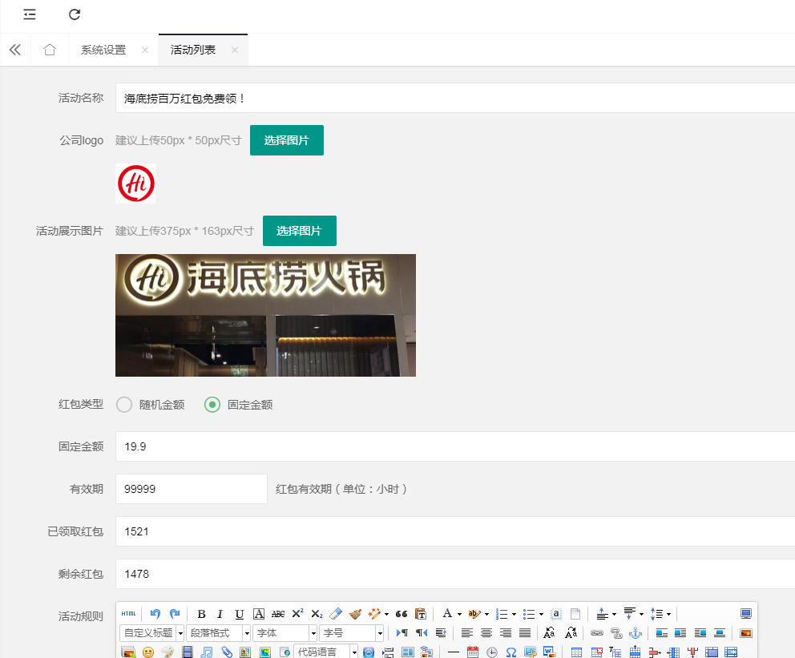The width and height of the screenshot is (795, 658).
Task: Open line spacing dropdown arrow
Action: tap(668, 615)
